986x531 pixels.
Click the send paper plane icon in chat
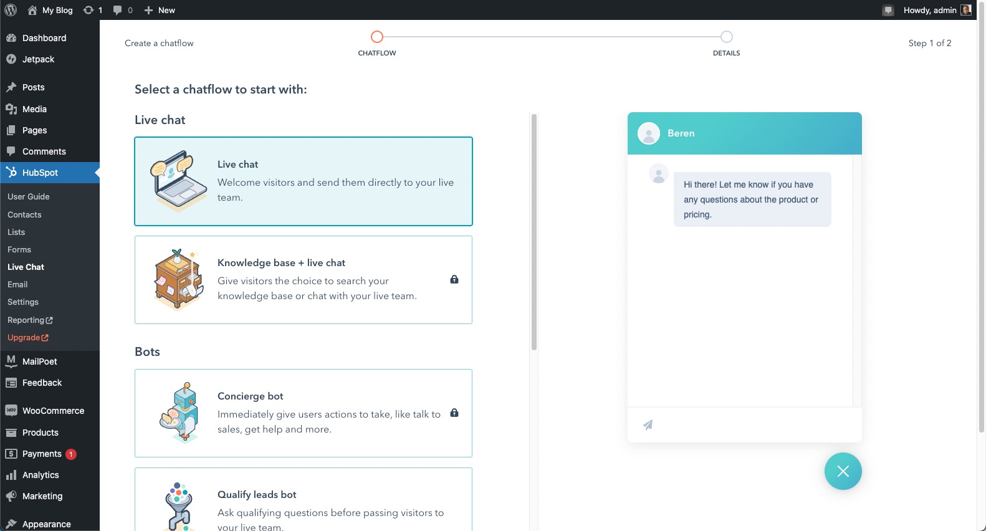point(648,425)
